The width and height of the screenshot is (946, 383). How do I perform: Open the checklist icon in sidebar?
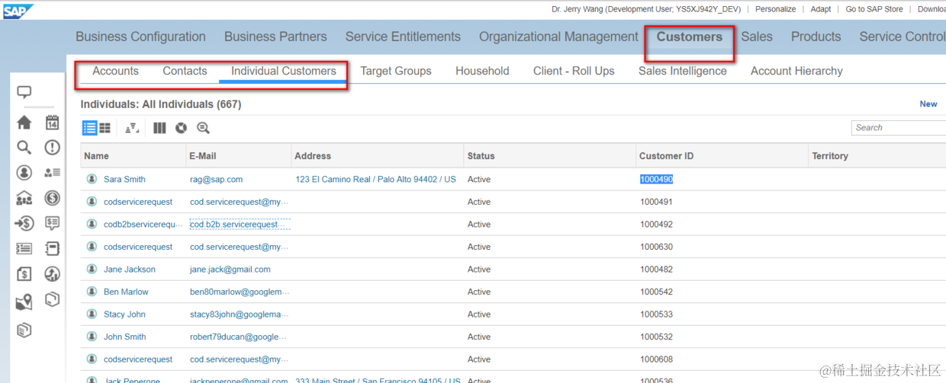coord(24,248)
